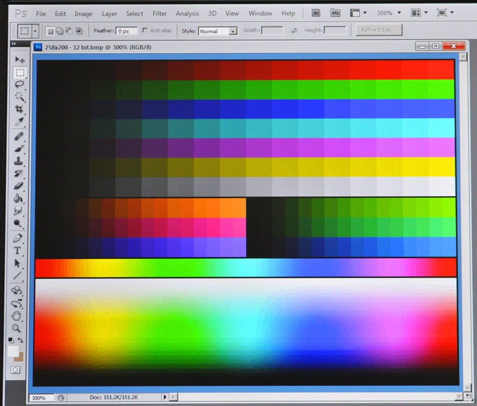Open the status bar Doc info arrow
Viewport: 477px width, 406px height.
(165, 397)
